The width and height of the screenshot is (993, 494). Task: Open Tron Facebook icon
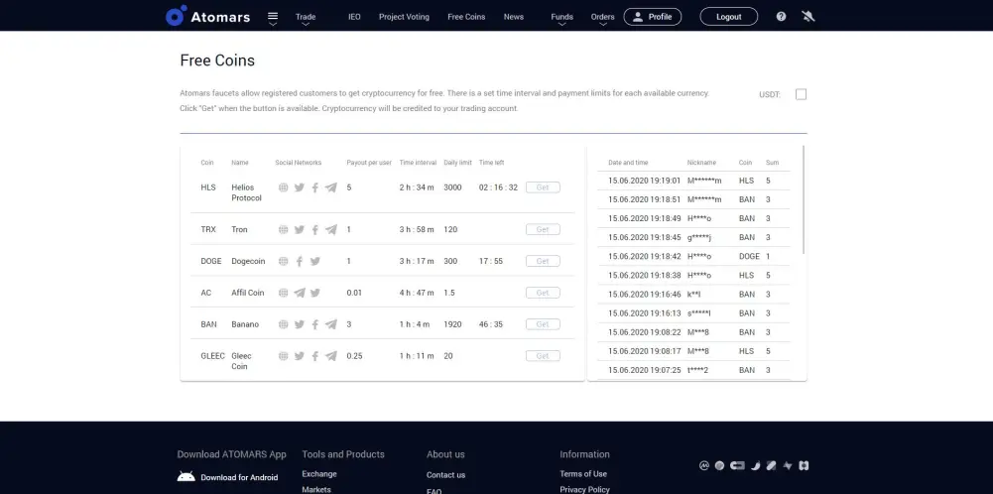pyautogui.click(x=315, y=229)
